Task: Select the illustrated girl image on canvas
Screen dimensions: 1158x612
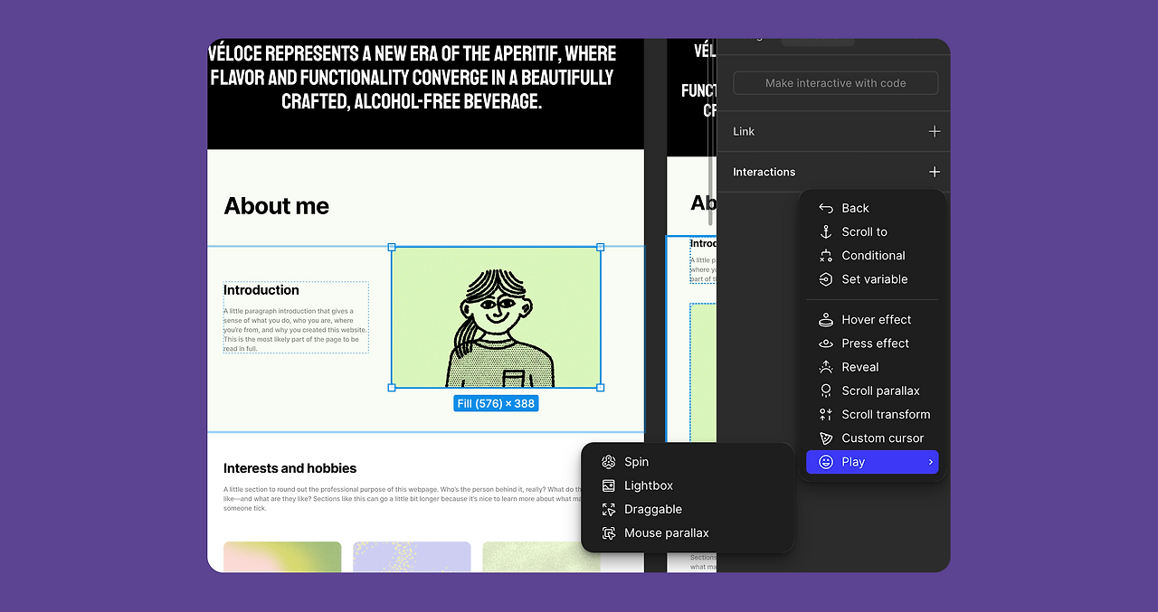Action: click(496, 317)
